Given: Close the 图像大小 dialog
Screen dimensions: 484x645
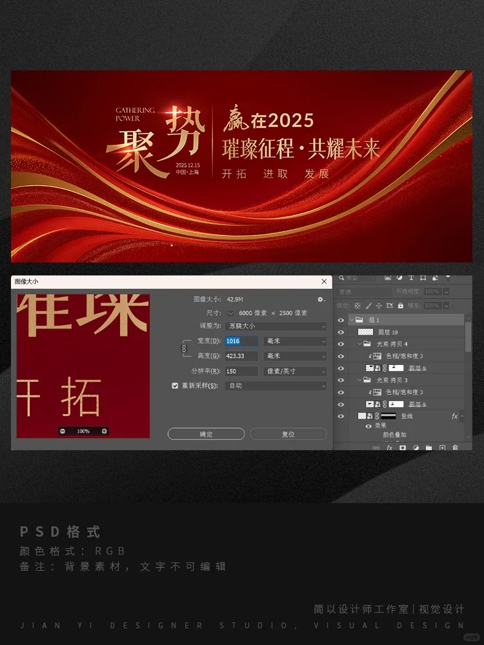Looking at the screenshot, I should [x=325, y=281].
